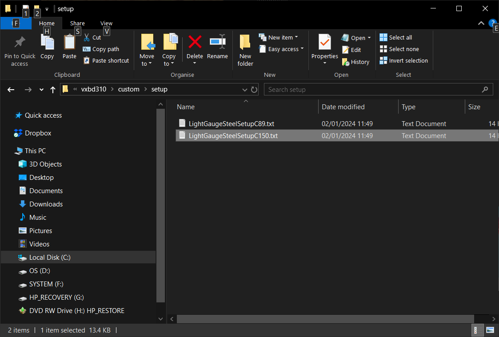The width and height of the screenshot is (499, 337).
Task: Click inside the Search setup field
Action: (x=373, y=90)
